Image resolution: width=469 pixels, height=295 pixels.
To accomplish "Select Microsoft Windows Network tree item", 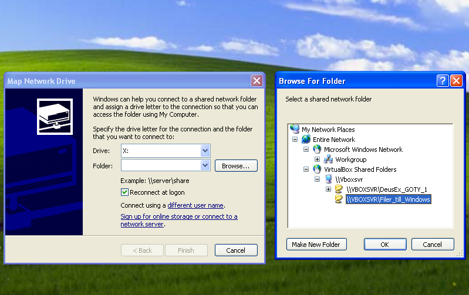I will (x=363, y=150).
